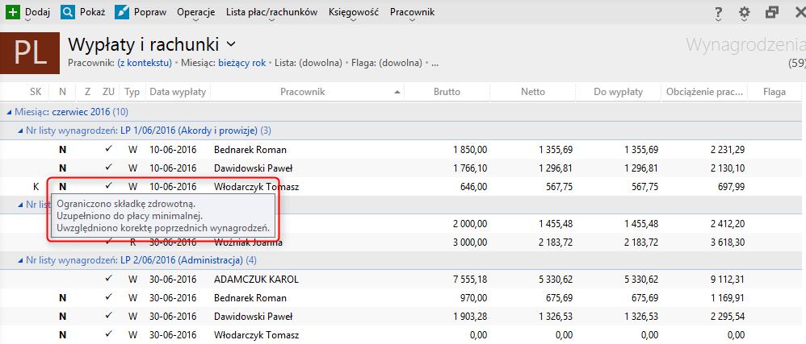This screenshot has height=344, width=806.
Task: Click the Flaga: (dowolna) filter
Action: pyautogui.click(x=387, y=63)
